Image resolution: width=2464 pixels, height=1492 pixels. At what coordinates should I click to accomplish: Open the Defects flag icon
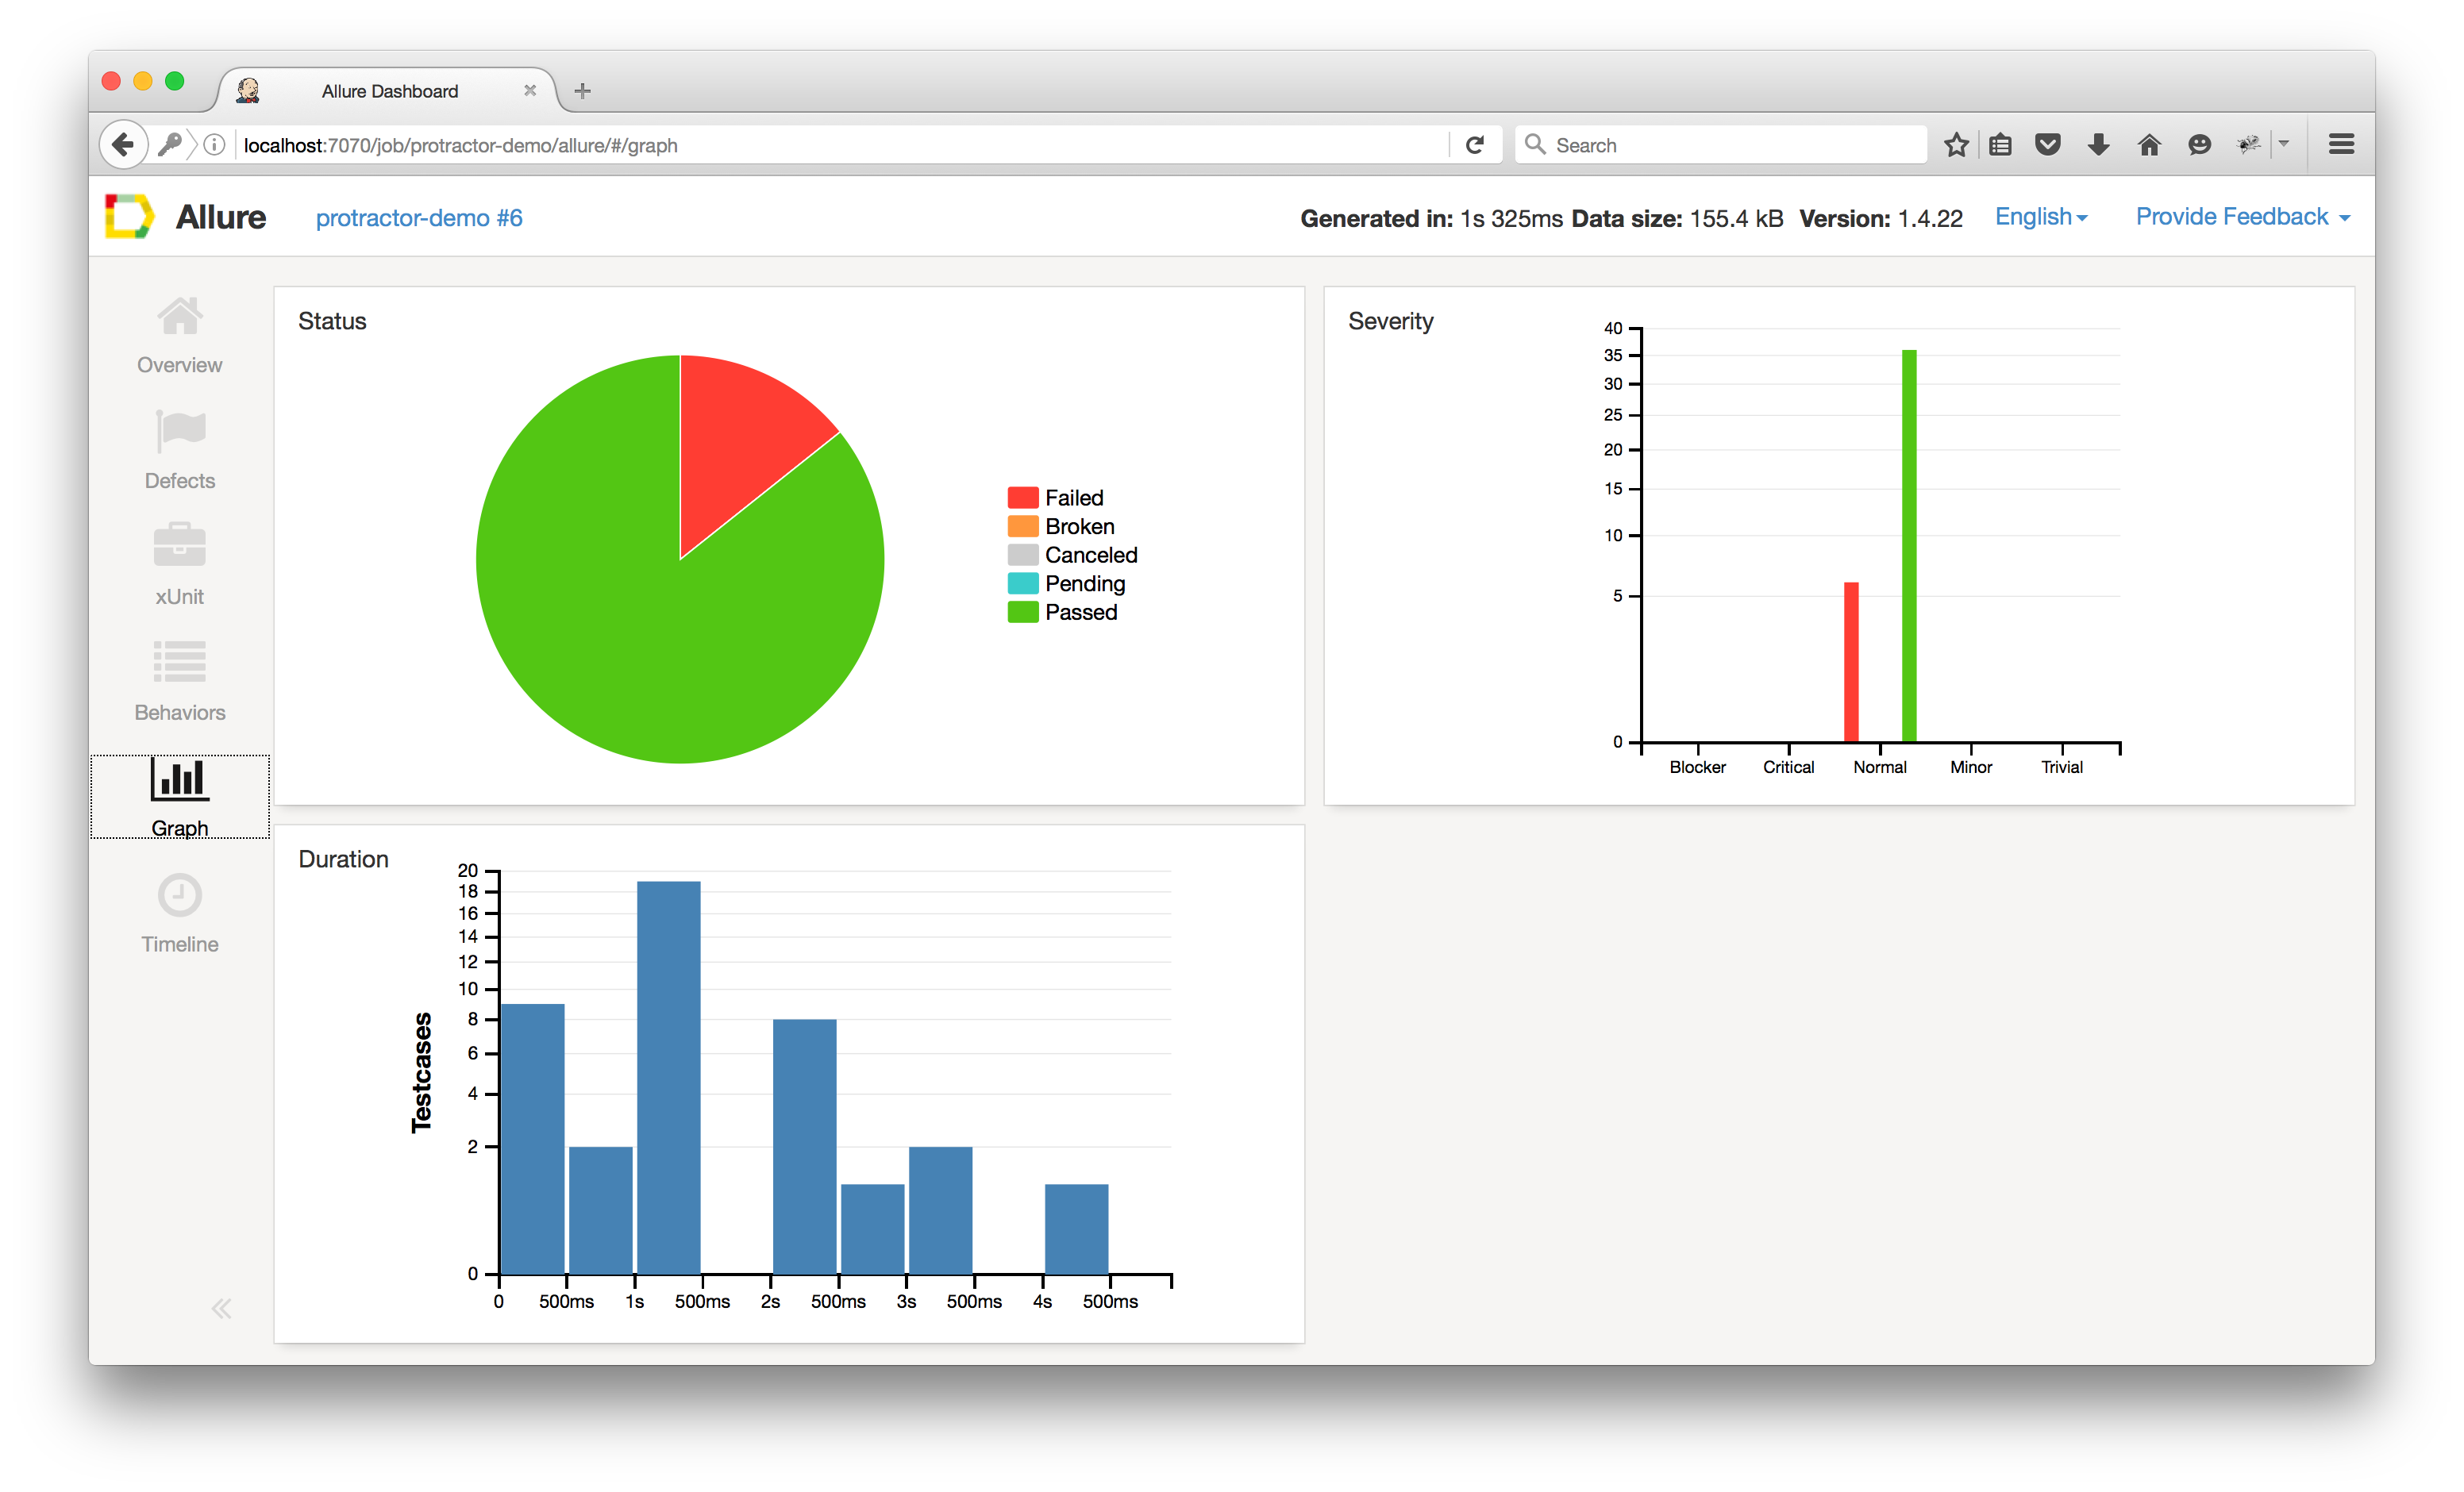click(x=180, y=432)
